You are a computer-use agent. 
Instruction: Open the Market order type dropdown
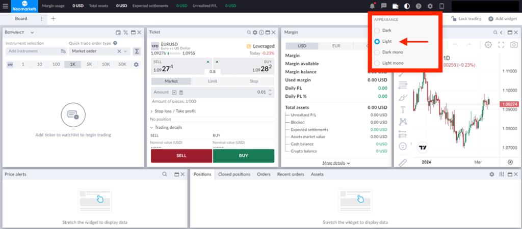(x=99, y=51)
